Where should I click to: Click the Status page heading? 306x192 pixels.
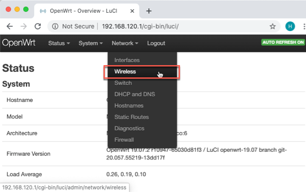click(x=18, y=68)
